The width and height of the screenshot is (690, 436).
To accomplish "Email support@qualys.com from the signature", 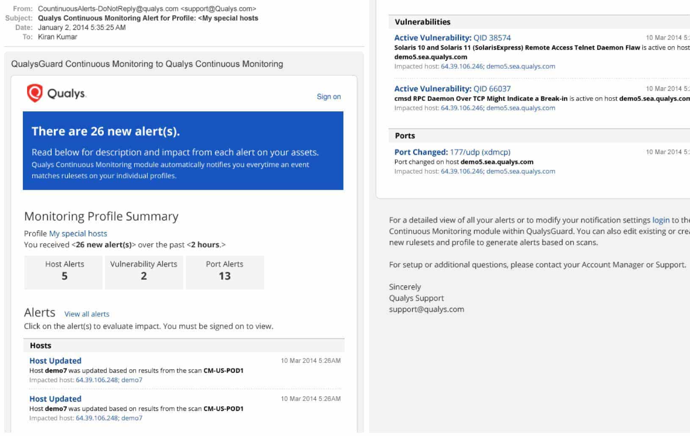I will [426, 309].
